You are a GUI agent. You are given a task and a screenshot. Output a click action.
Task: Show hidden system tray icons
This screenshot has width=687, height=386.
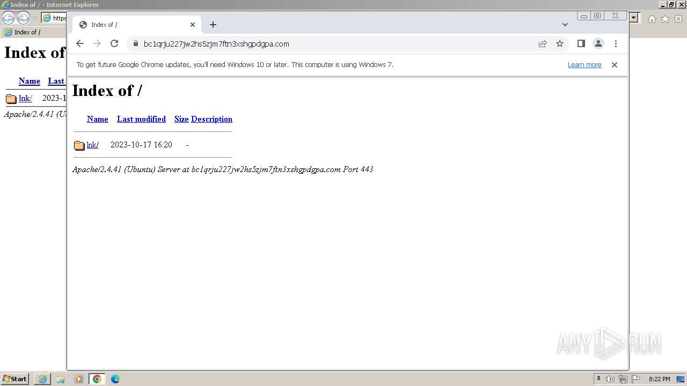[598, 379]
